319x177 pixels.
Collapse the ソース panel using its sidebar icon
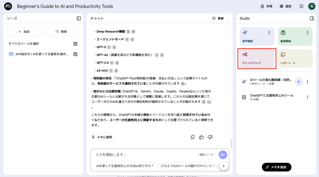point(79,19)
